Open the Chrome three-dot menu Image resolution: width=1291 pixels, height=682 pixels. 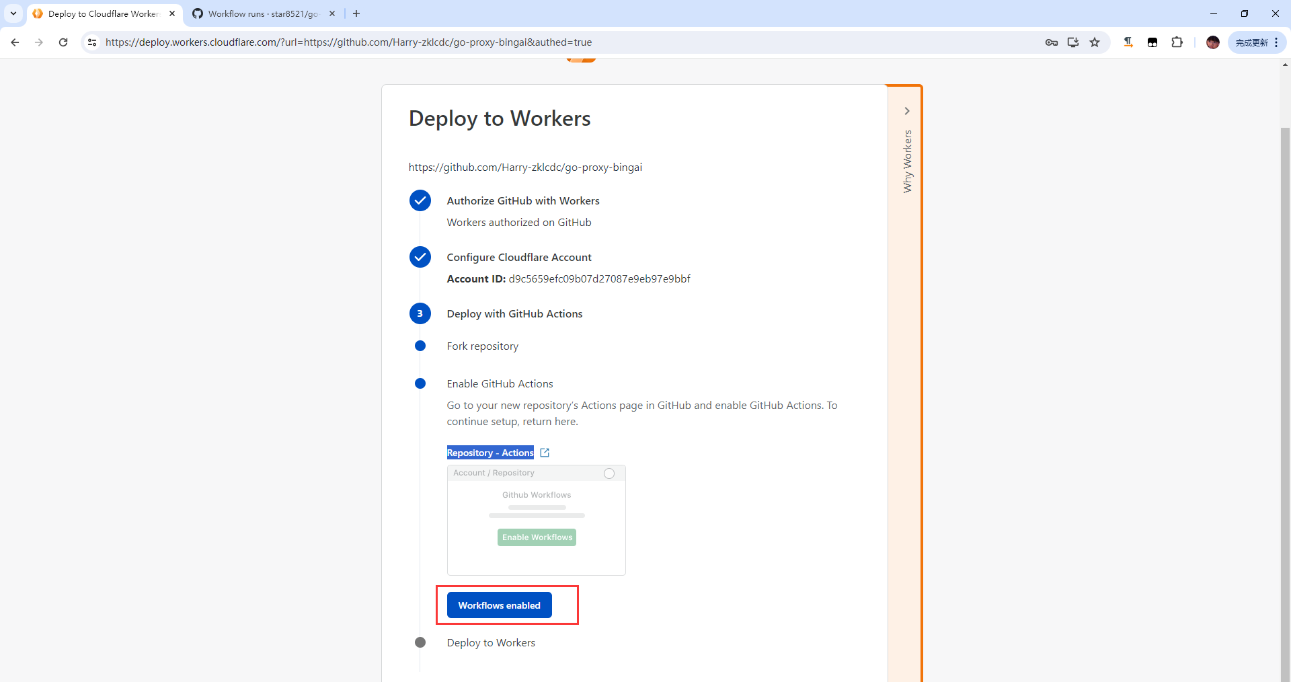pos(1276,42)
